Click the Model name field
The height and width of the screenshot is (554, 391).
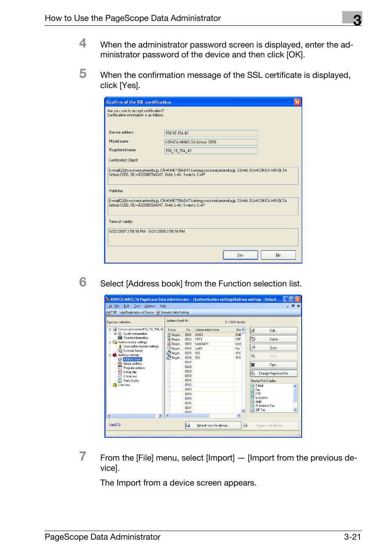click(x=211, y=142)
